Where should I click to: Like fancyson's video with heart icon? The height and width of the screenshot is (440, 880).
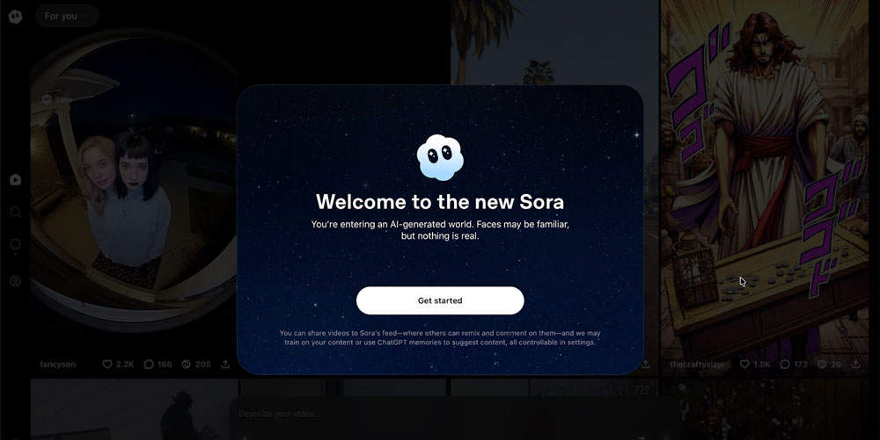(x=107, y=364)
